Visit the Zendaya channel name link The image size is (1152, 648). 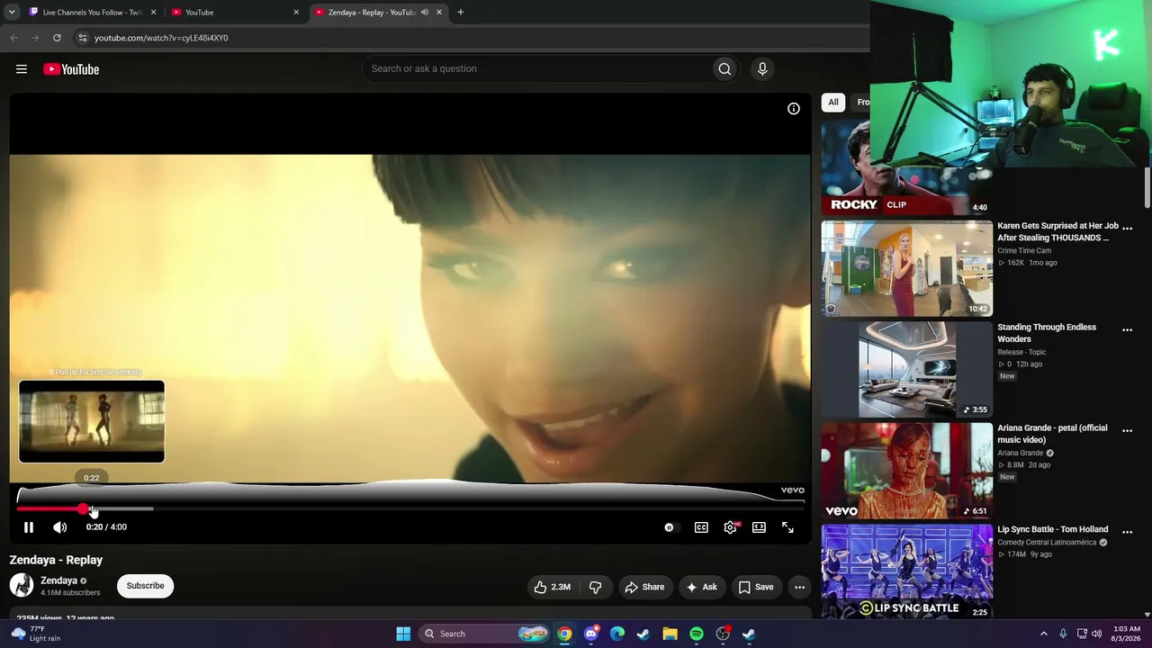coord(58,580)
